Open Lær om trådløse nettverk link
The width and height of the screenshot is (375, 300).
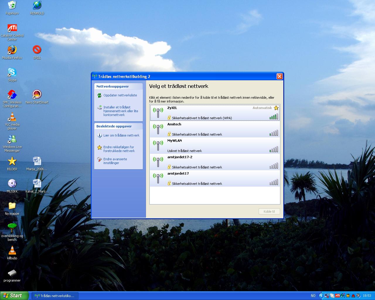tap(121, 135)
